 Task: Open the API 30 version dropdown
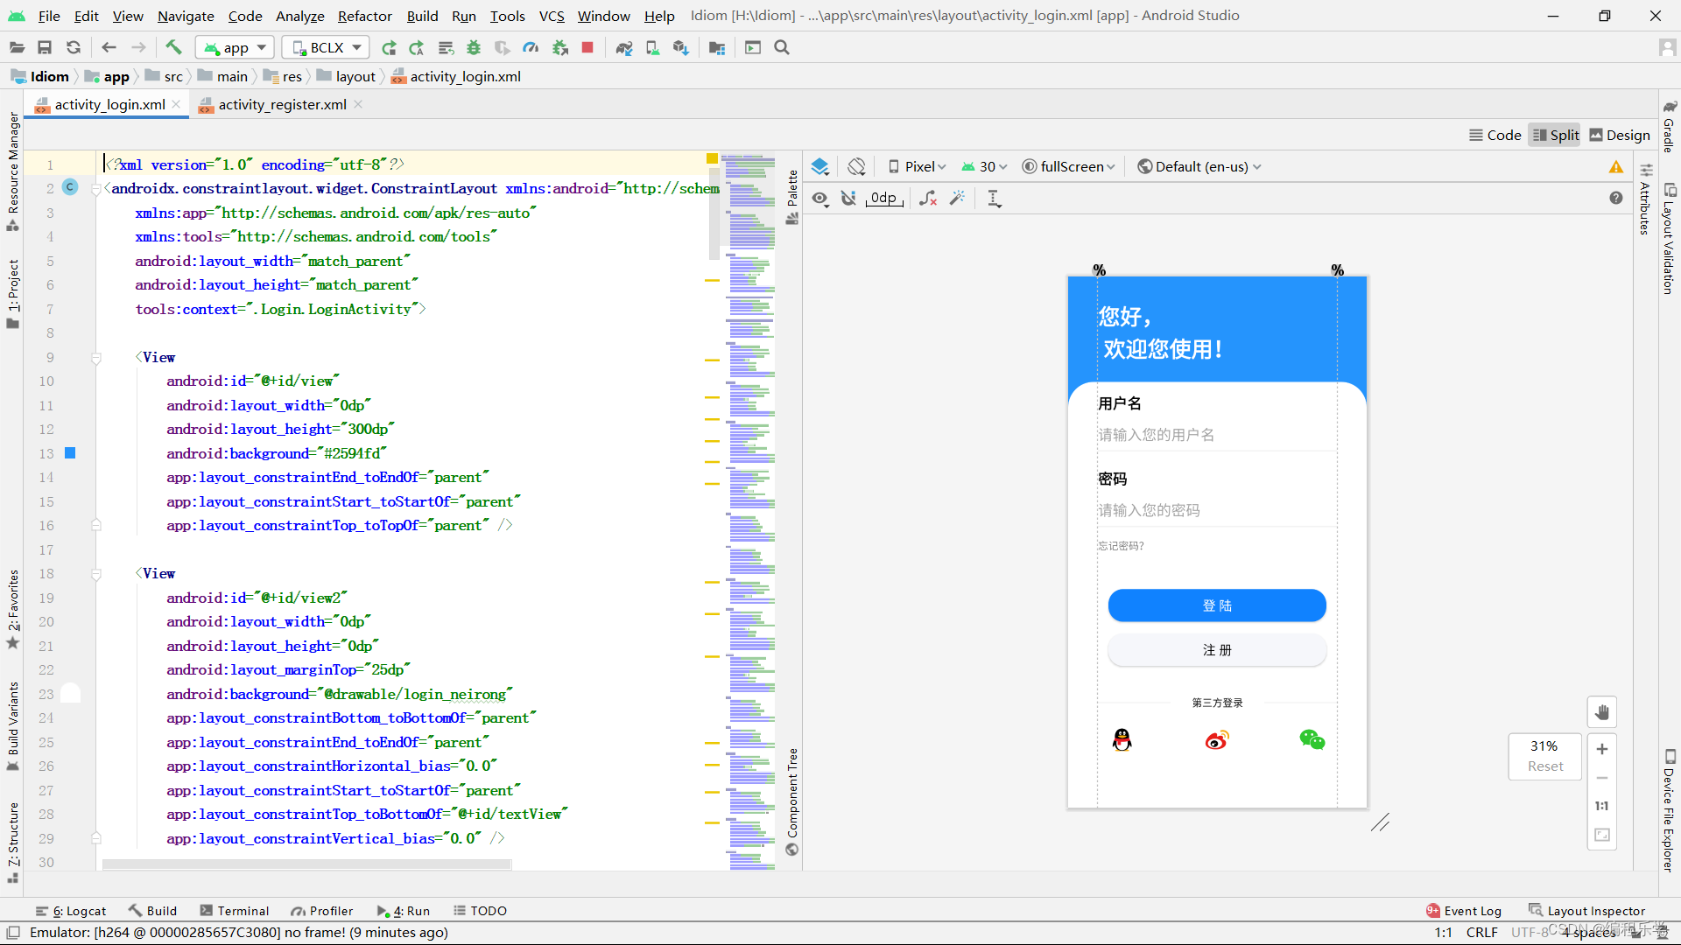985,166
